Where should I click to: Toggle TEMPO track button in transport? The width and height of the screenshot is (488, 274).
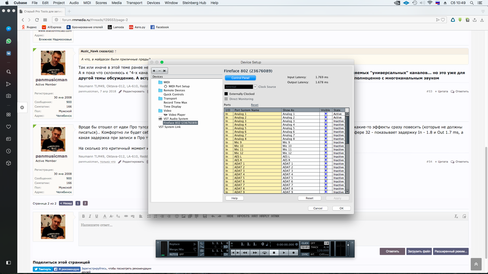(x=305, y=247)
